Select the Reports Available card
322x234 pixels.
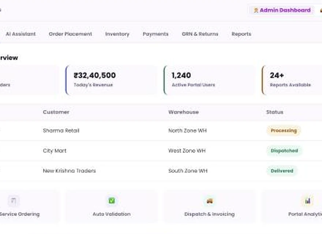click(x=292, y=80)
